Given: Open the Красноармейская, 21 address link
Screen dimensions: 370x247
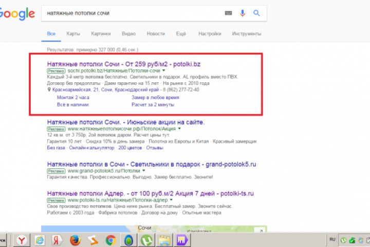Looking at the screenshot, I should [x=105, y=90].
